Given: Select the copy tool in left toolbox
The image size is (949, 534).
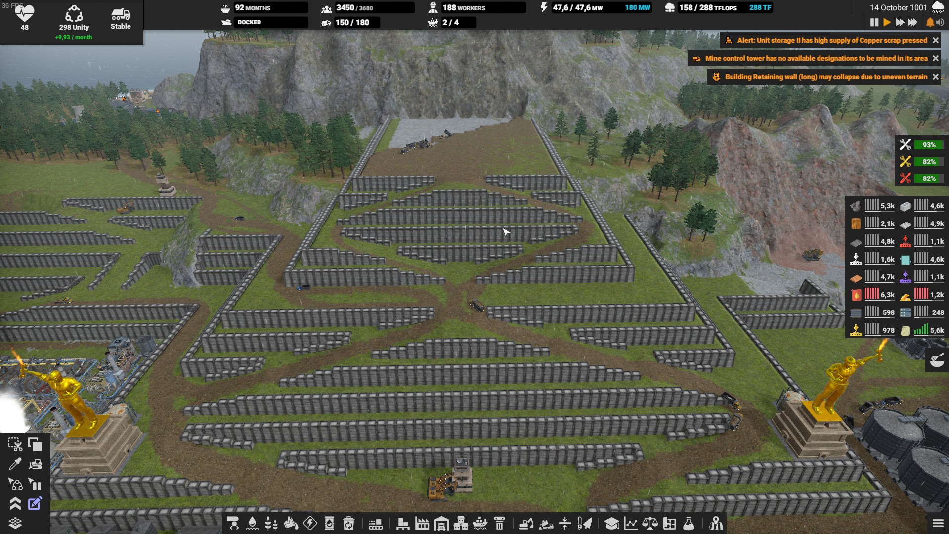Looking at the screenshot, I should pyautogui.click(x=35, y=445).
